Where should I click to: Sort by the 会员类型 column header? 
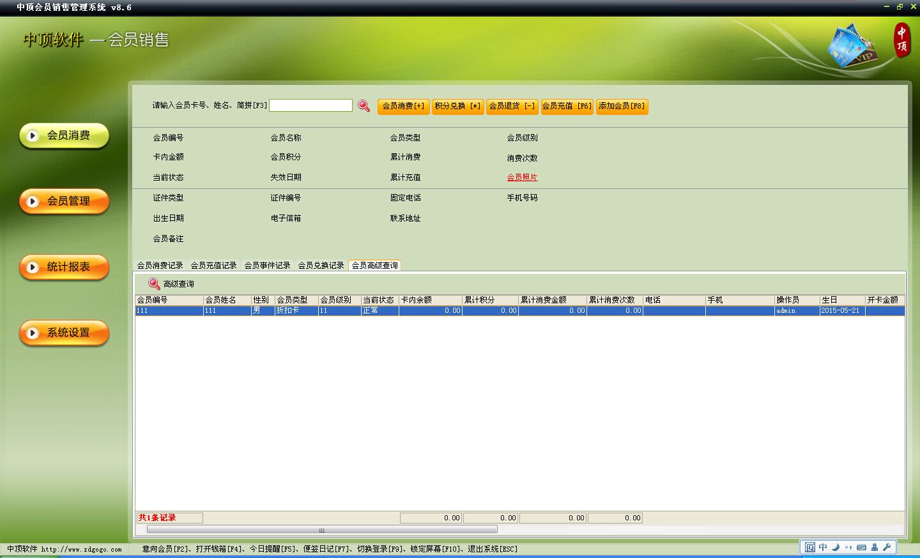(x=296, y=300)
